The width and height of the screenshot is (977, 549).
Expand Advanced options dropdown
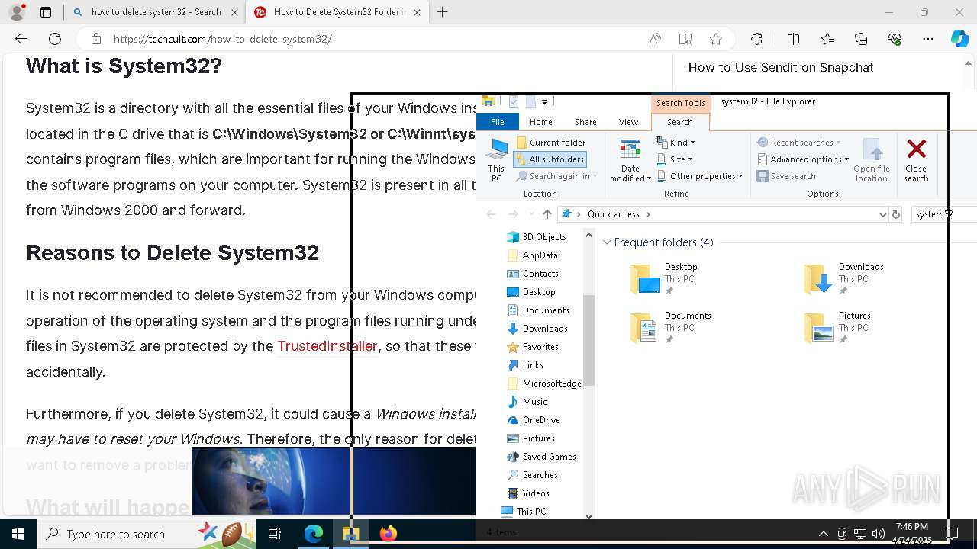[803, 159]
